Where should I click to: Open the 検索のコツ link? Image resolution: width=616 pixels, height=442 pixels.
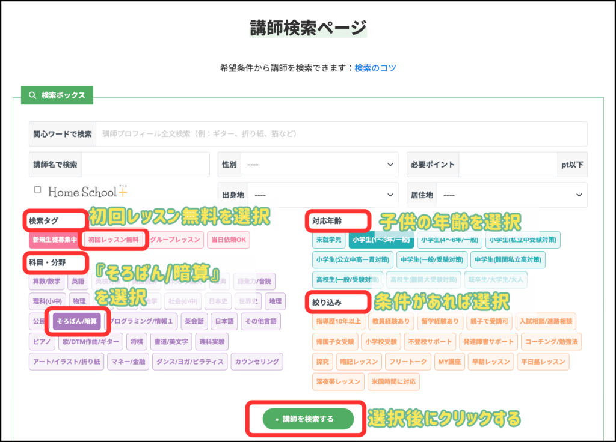375,68
